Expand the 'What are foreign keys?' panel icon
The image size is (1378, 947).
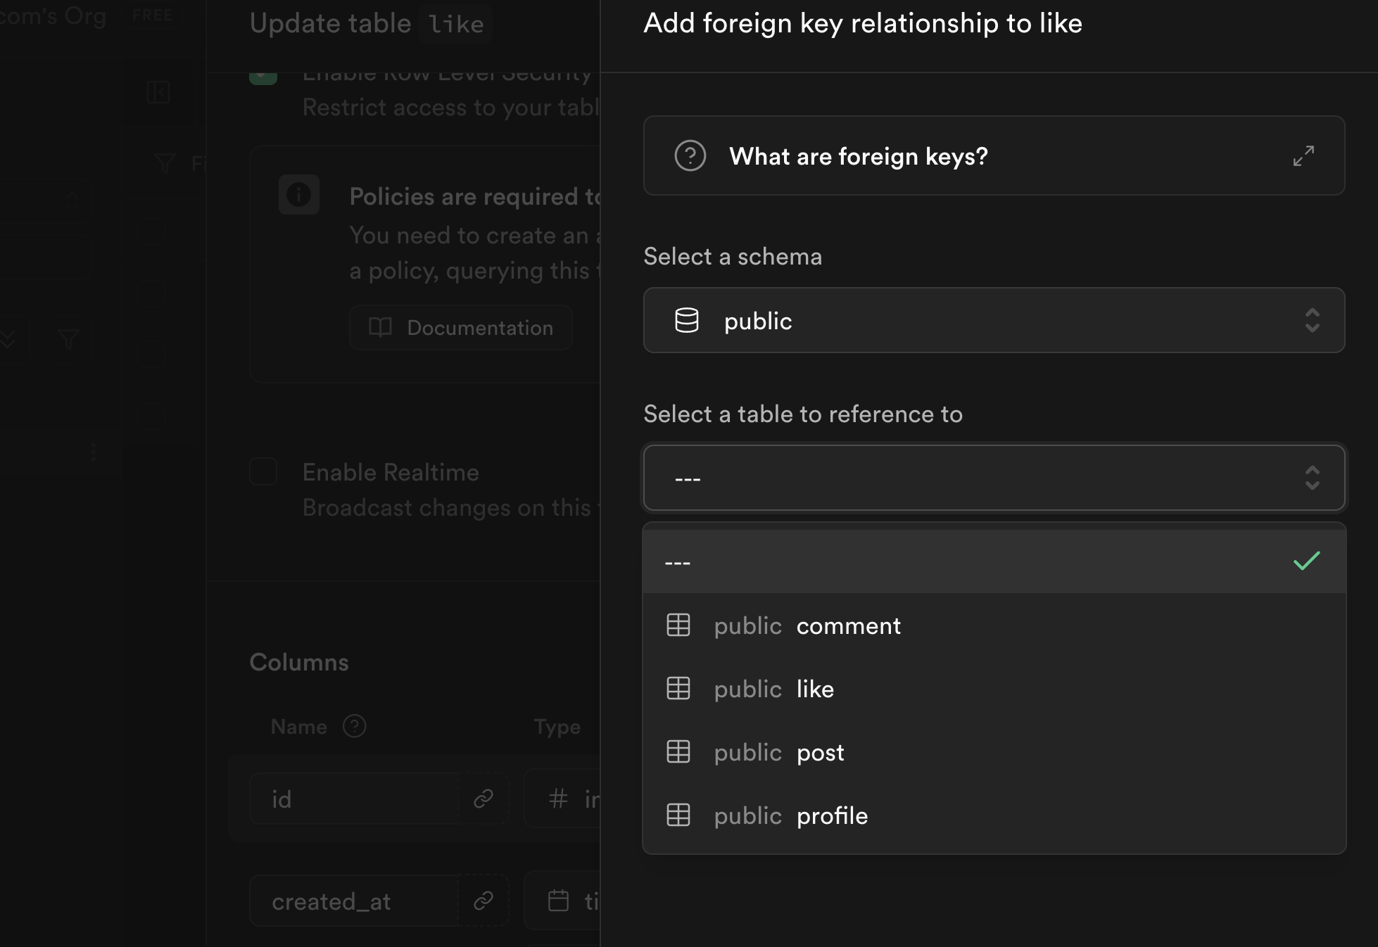(x=1303, y=156)
